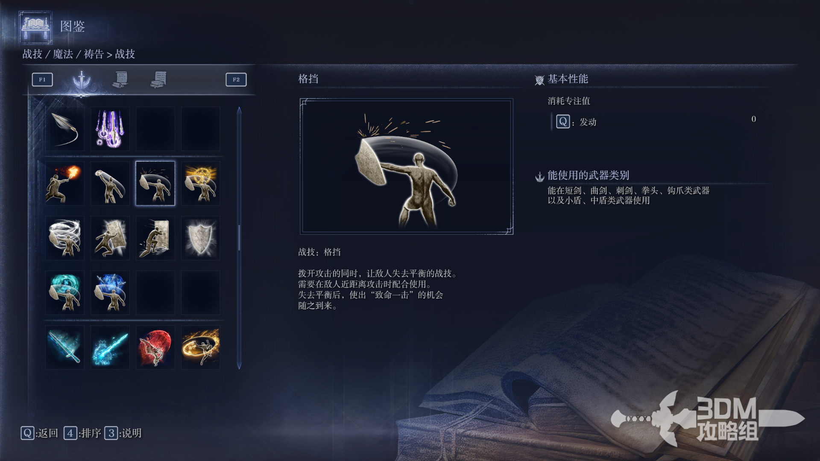Click the 返回 back prompt
The width and height of the screenshot is (820, 461).
40,433
